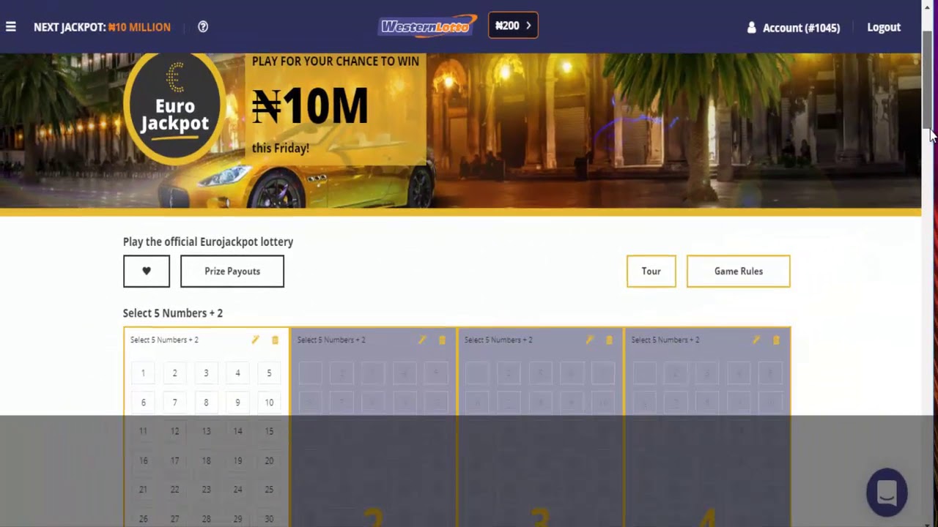The width and height of the screenshot is (938, 527).
Task: Select number 6 on first ticket
Action: tap(143, 403)
